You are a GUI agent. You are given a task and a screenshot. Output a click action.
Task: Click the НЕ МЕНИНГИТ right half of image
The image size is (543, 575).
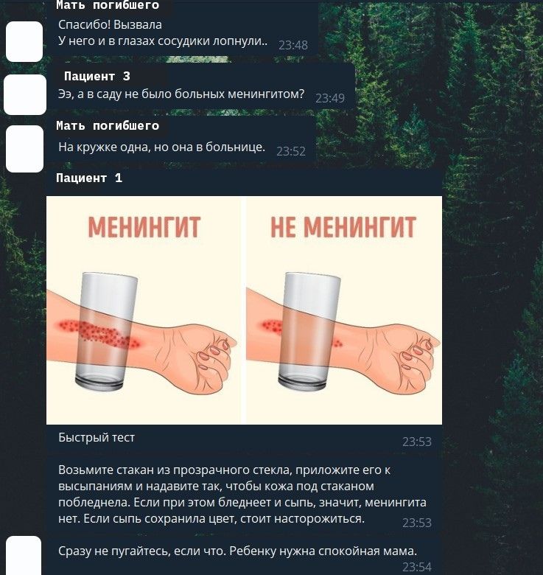[x=343, y=310]
